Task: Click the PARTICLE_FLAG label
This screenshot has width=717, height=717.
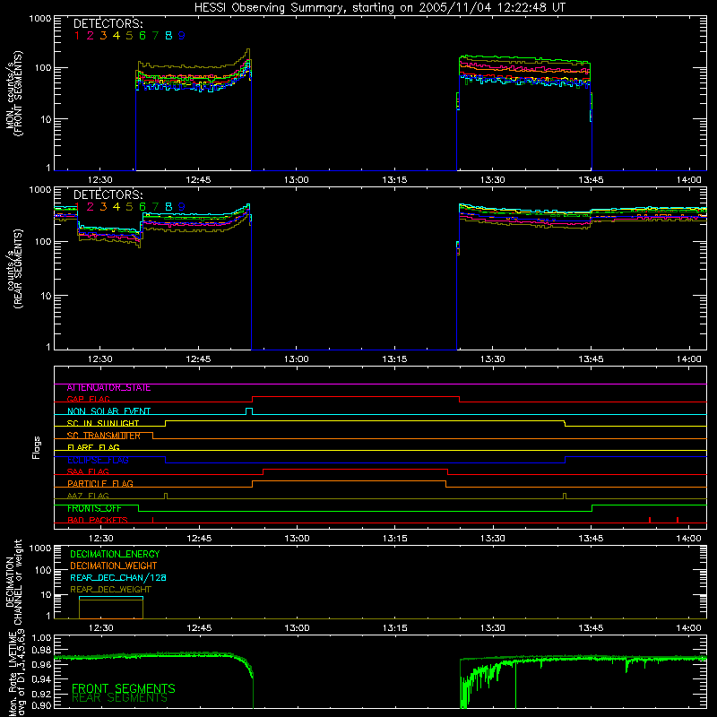Action: (x=100, y=484)
